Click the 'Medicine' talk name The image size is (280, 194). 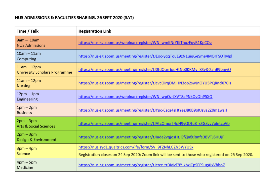pyautogui.click(x=25, y=168)
